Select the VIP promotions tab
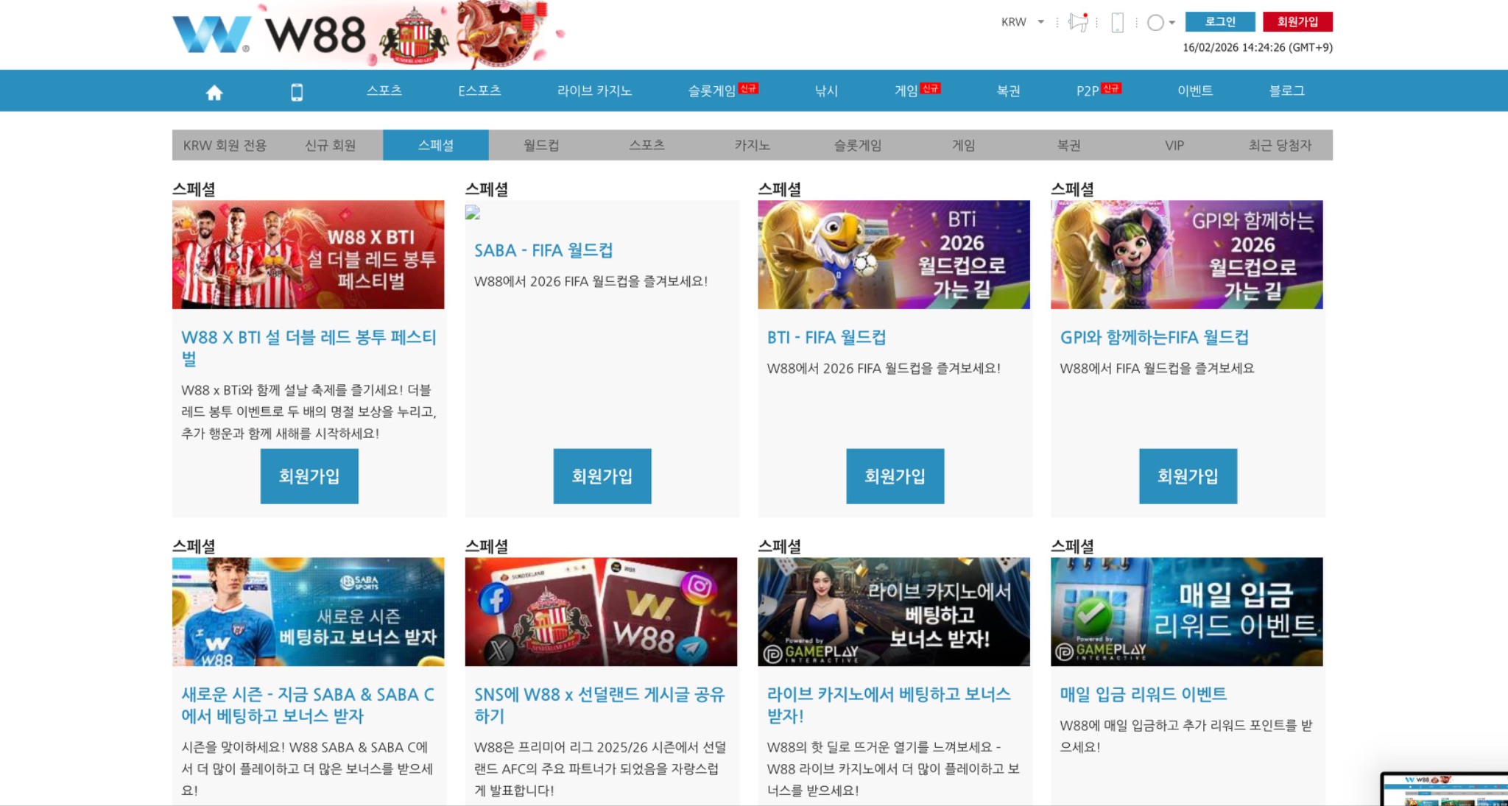This screenshot has width=1508, height=806. [x=1174, y=145]
